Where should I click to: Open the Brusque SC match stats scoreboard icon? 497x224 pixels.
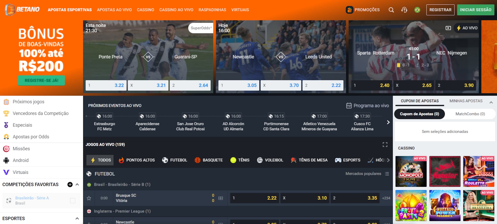tap(221, 198)
